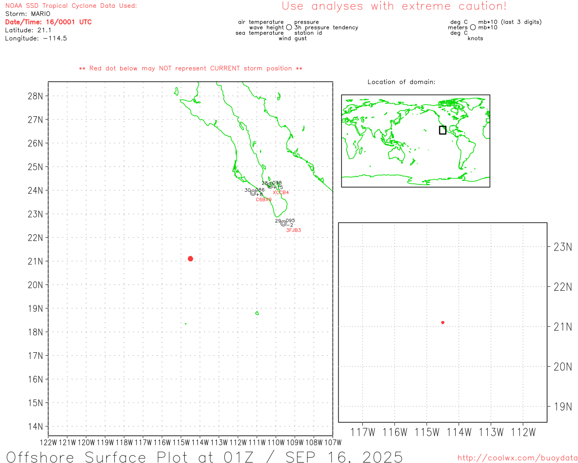
Task: Click the world overview map thumbnail
Action: point(415,141)
